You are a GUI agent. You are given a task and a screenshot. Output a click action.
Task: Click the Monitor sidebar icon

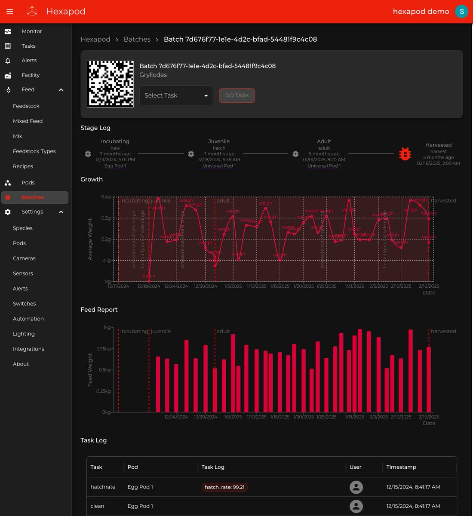point(8,31)
